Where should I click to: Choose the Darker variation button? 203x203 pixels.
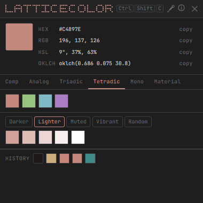(19, 122)
